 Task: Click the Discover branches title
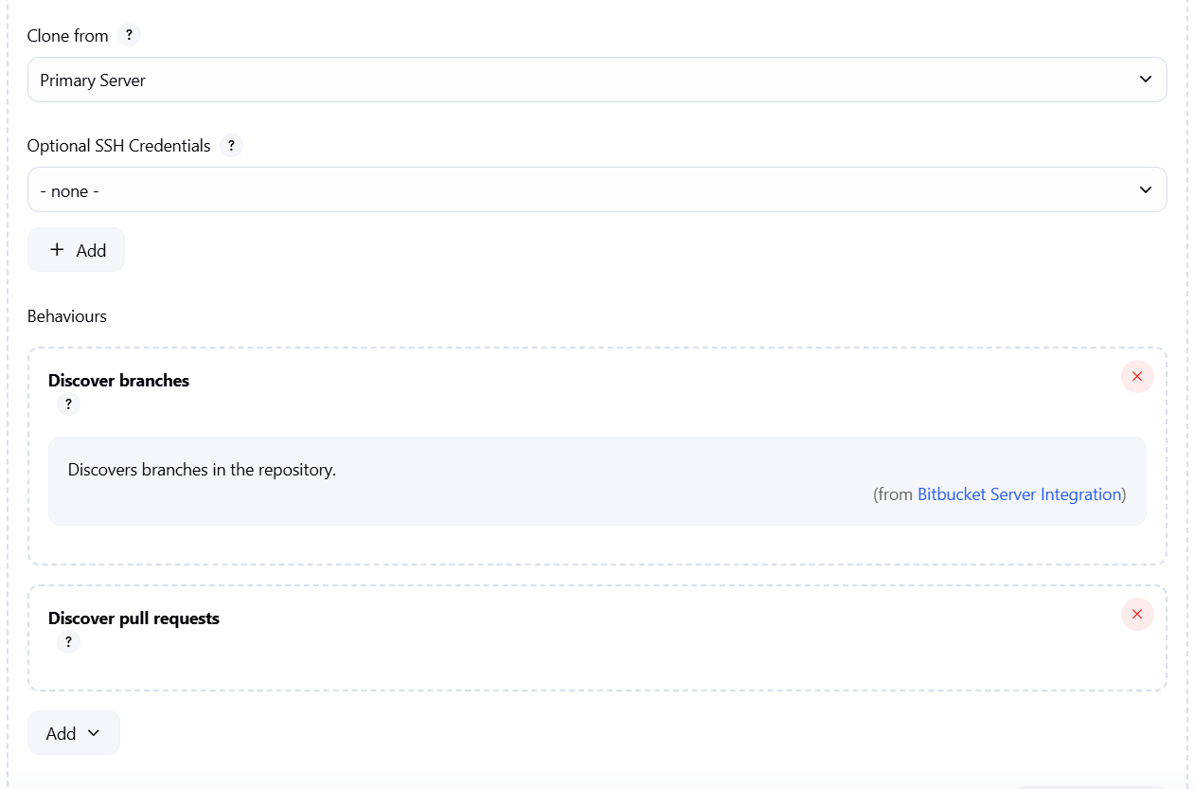pyautogui.click(x=118, y=381)
